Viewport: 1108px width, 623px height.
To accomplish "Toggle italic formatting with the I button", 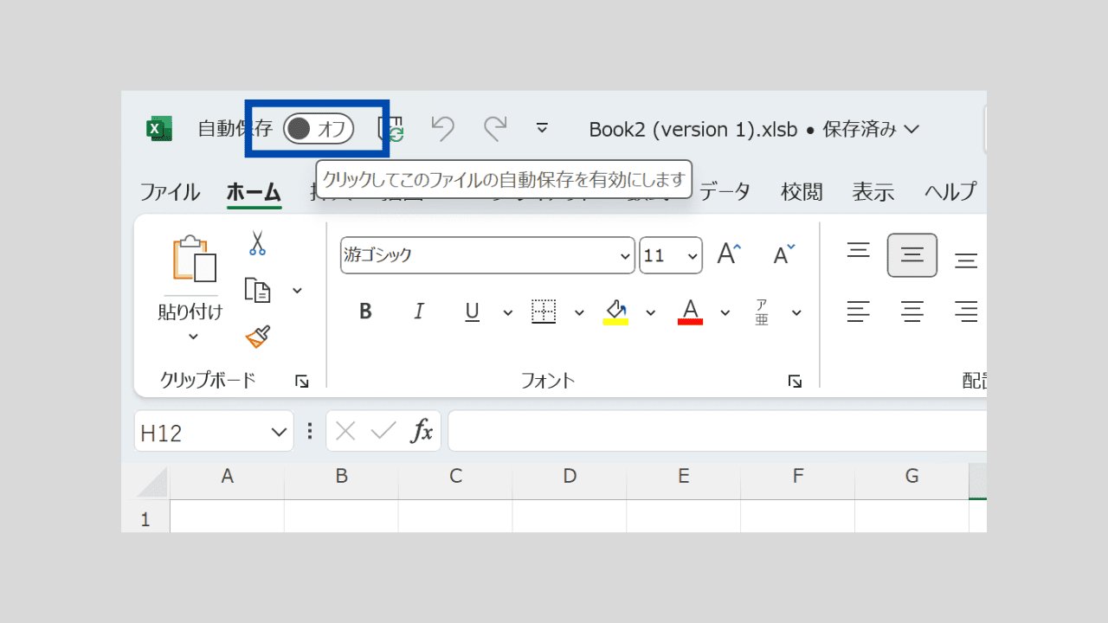I will coord(419,311).
